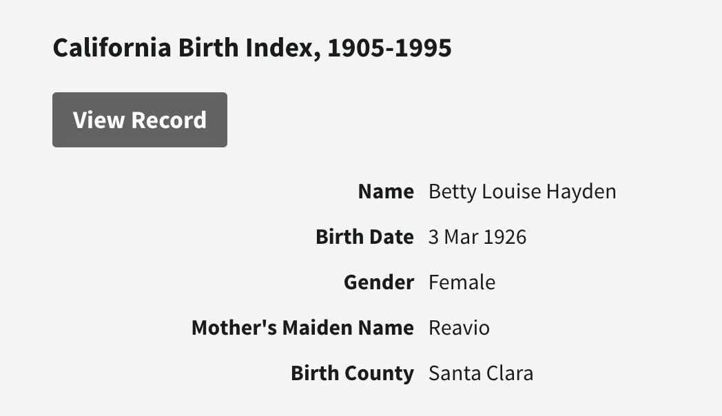Click the birth date value 3 Mar 1926

[x=477, y=237]
